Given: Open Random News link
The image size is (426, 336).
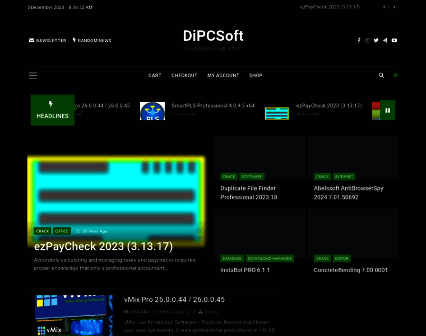Looking at the screenshot, I should coord(92,40).
